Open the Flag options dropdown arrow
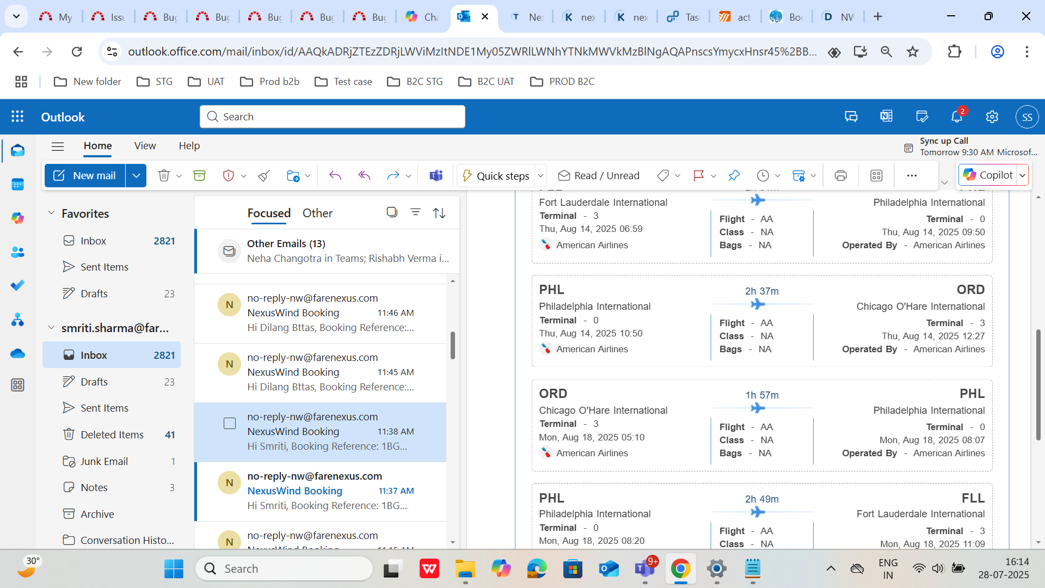 pyautogui.click(x=714, y=176)
